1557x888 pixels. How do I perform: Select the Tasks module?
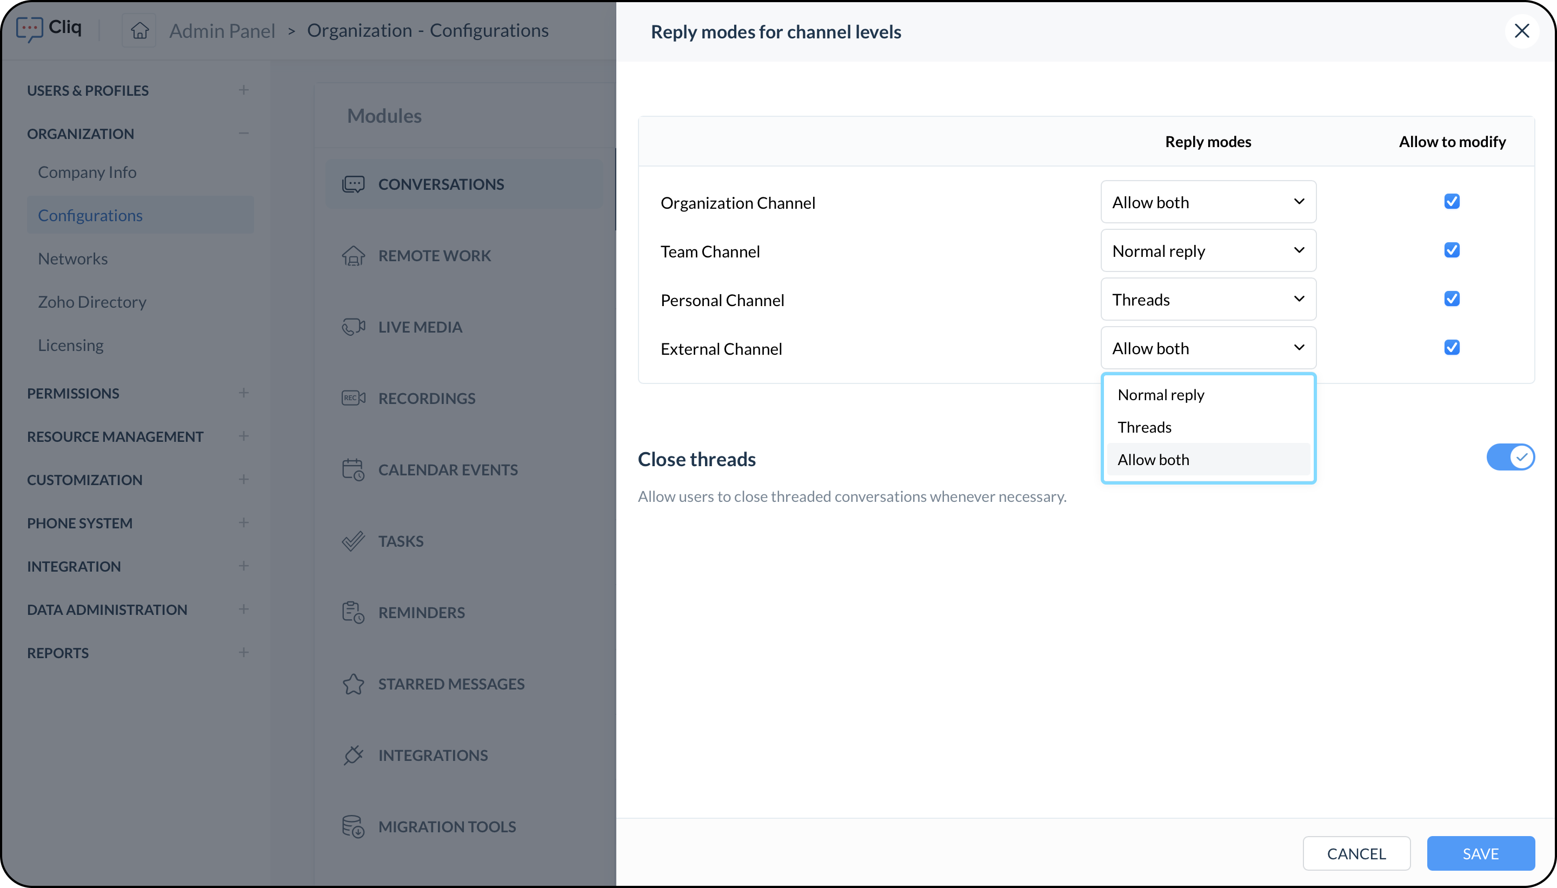464,541
